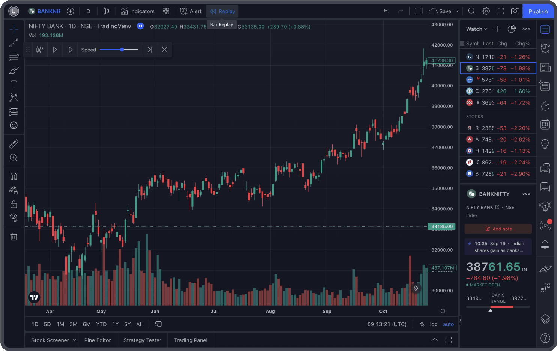Open the go to date picker
557x351 pixels.
(x=158, y=324)
